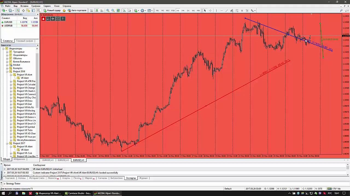Switch to Тиковый график tab

(25, 41)
